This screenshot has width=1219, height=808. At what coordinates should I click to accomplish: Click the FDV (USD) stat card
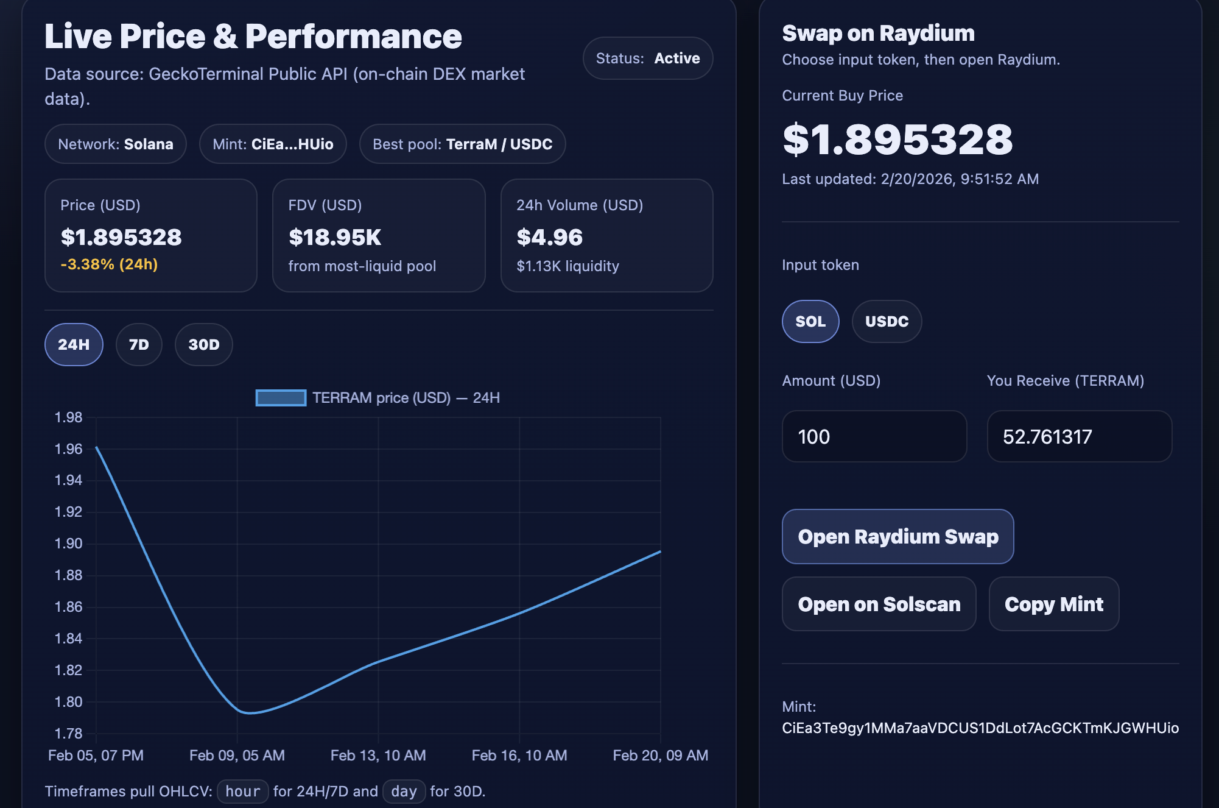[x=378, y=235]
